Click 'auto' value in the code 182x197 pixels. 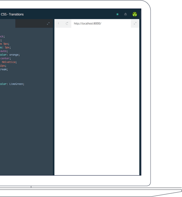[3, 51]
